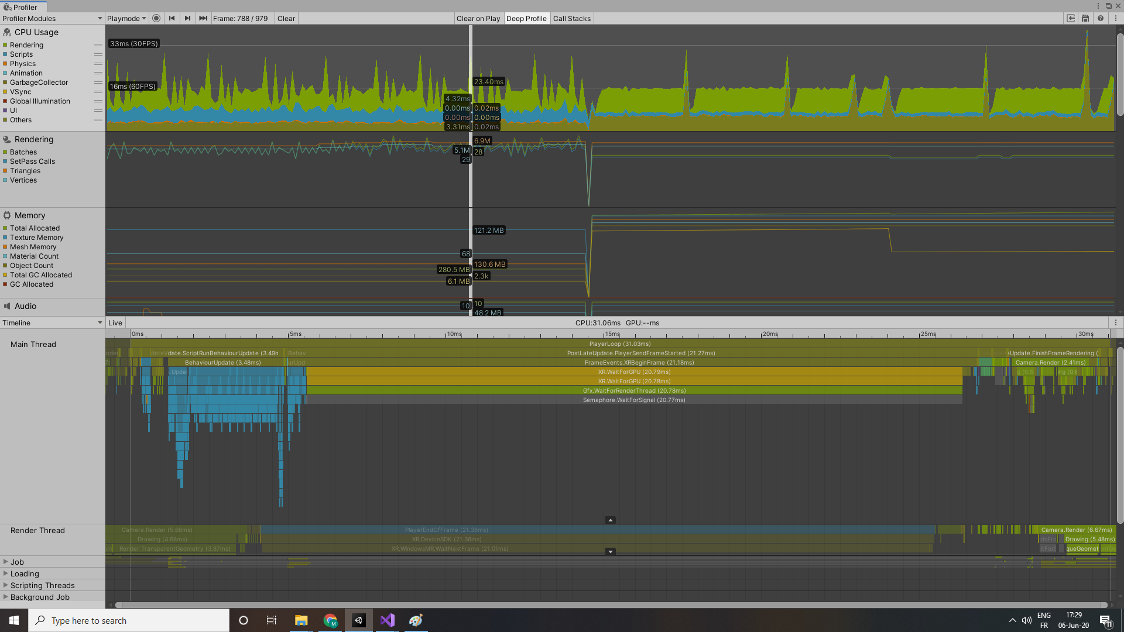Toggle Deep Profile mode
The image size is (1124, 632).
coord(526,18)
